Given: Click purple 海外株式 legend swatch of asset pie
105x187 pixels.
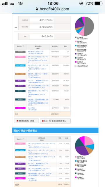Looking at the screenshot, I should point(76,54).
